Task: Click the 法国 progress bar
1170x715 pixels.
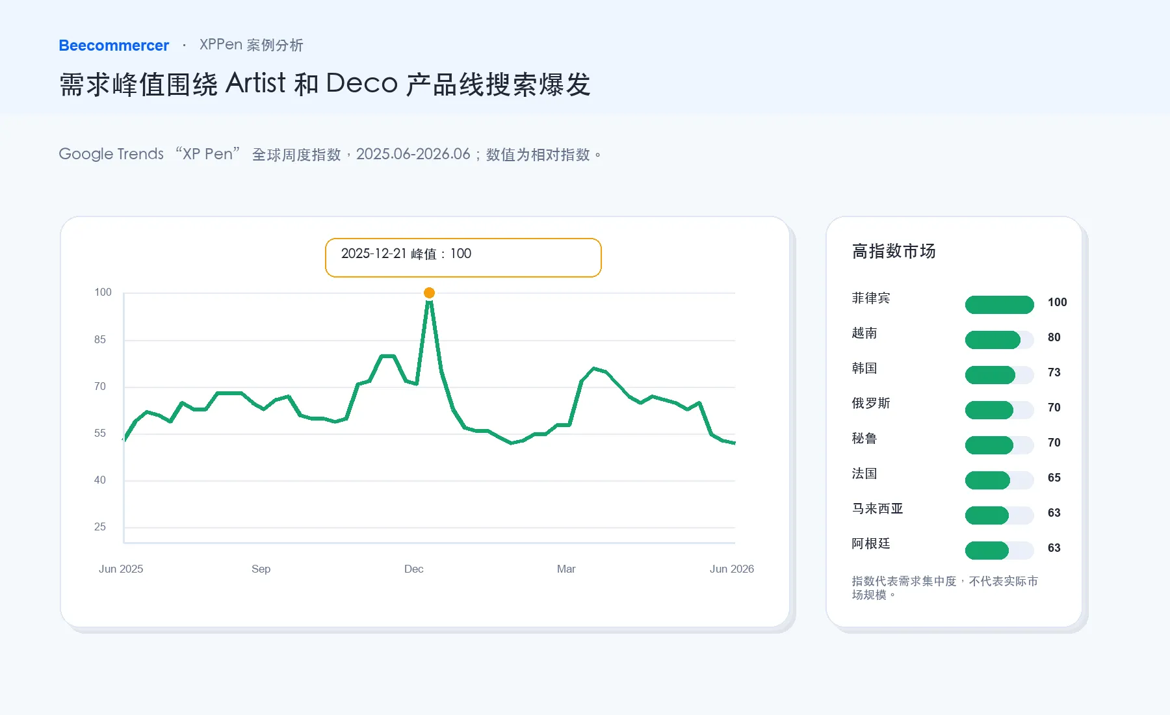Action: click(1000, 480)
